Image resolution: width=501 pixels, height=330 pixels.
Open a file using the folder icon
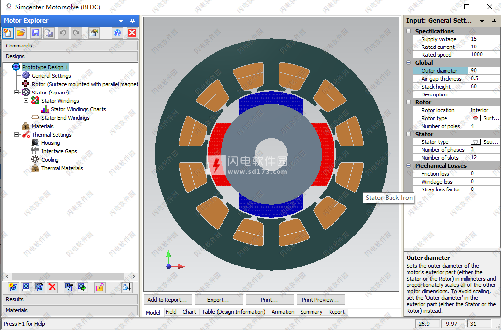point(21,33)
